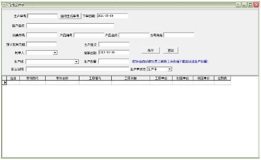The image size is (261, 160).
Task: Click the roll-up arrow title bar button
Action: pyautogui.click(x=238, y=5)
